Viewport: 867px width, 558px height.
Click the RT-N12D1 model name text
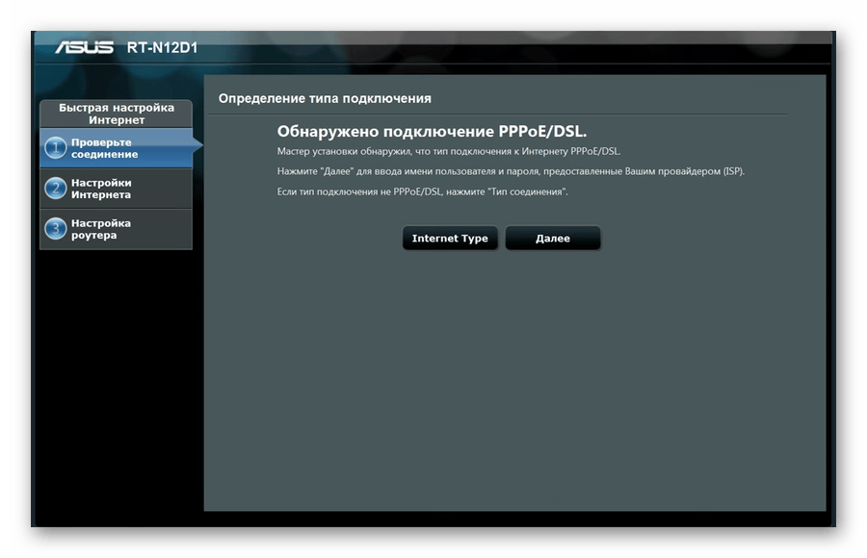pos(162,48)
